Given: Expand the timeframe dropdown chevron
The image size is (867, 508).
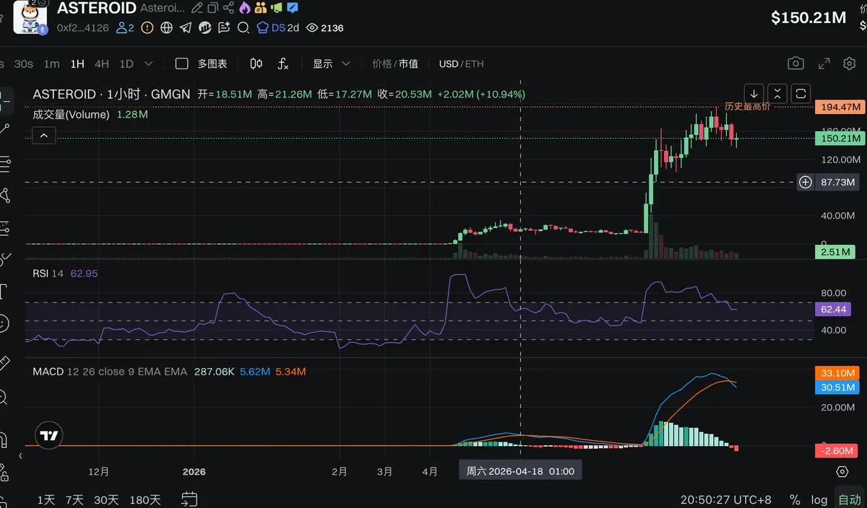Looking at the screenshot, I should 149,63.
